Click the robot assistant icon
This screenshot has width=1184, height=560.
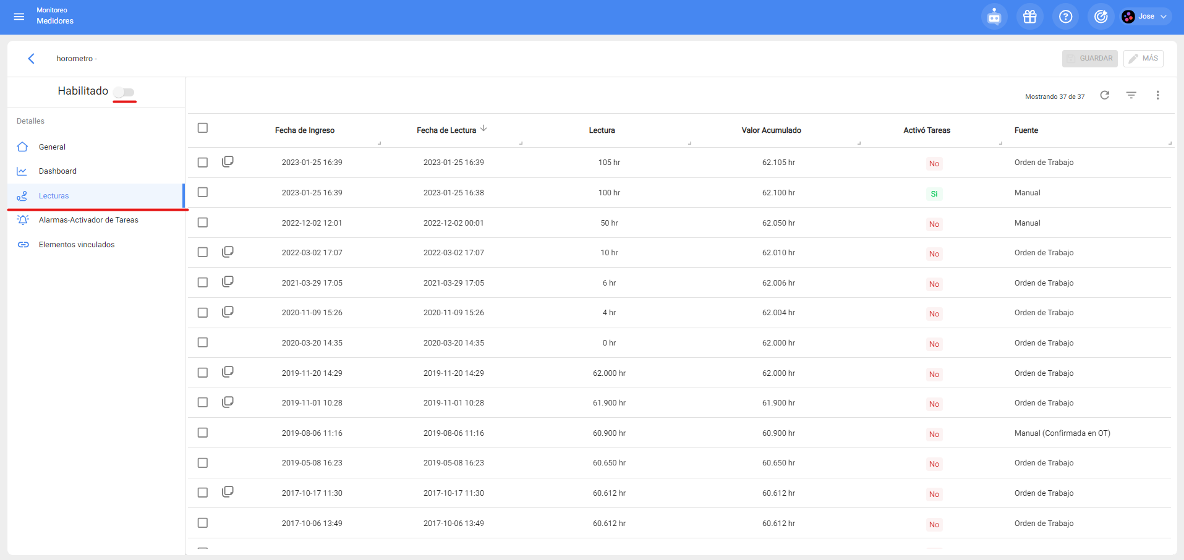pos(994,17)
